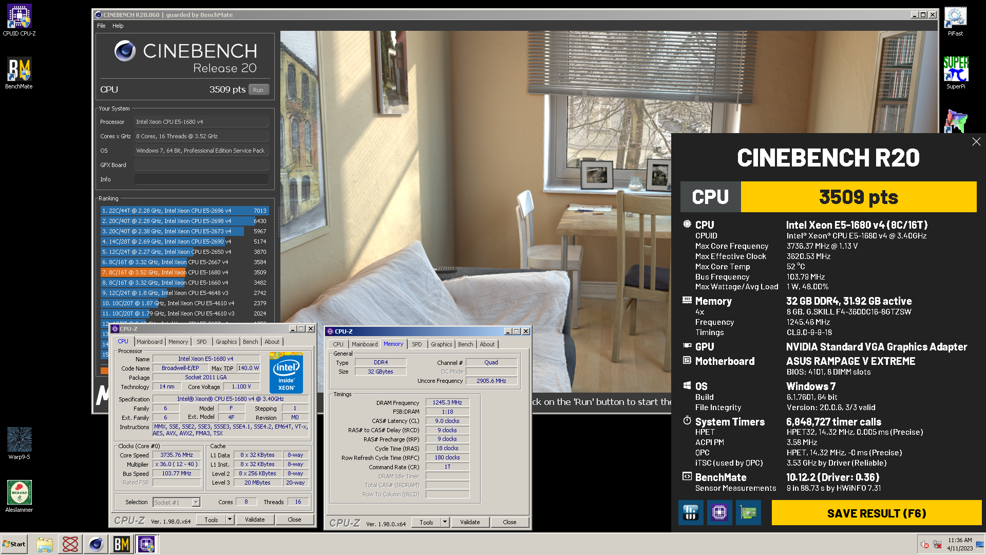Click the red atom icon on taskbar
This screenshot has width=986, height=555.
coord(70,544)
